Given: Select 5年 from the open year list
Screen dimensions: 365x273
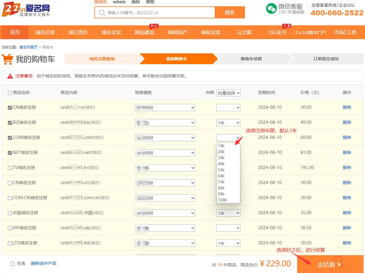Looking at the screenshot, I should coord(221,170).
